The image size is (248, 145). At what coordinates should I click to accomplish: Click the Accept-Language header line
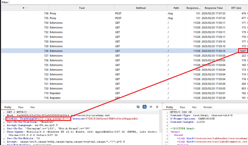(32, 125)
